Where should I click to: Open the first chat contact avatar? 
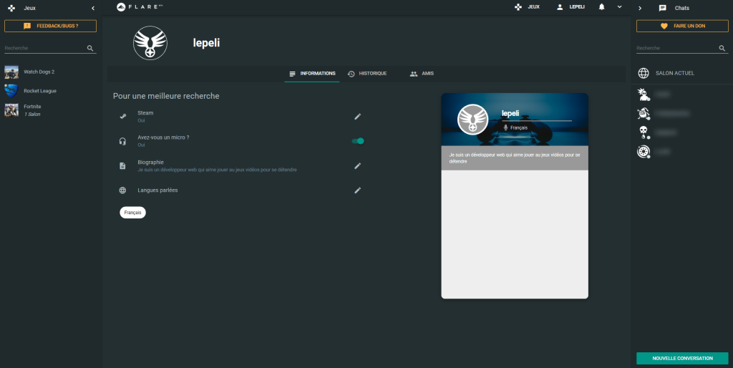coord(644,95)
